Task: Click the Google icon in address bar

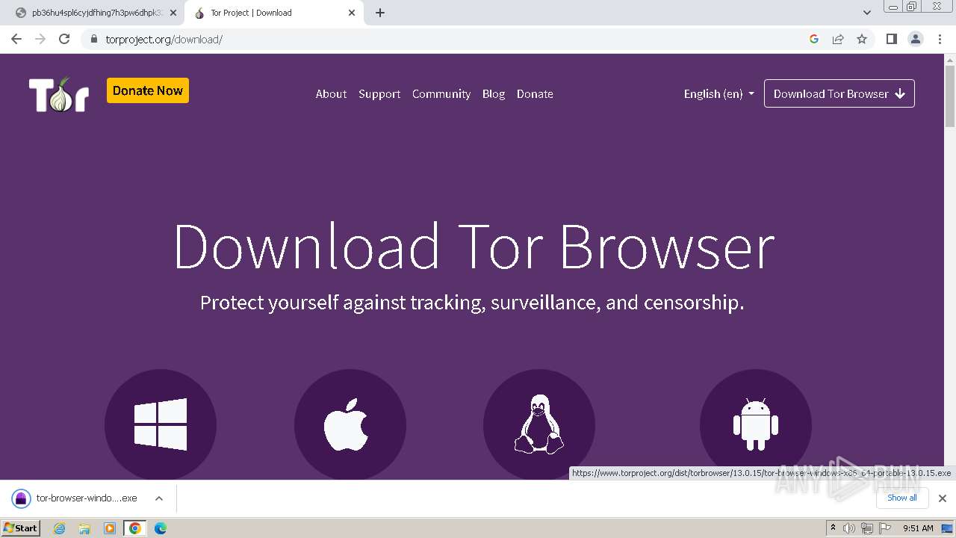Action: point(814,39)
